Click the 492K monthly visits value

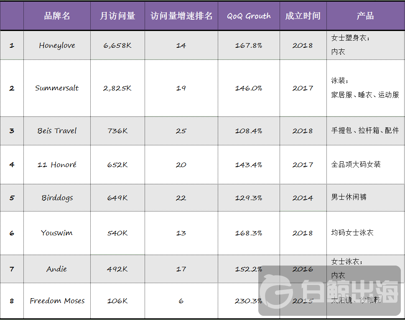(117, 269)
